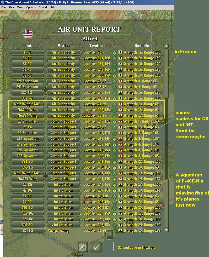This screenshot has width=209, height=257.
Task: Click Air Superiority mission for 325 FG
Action: point(63,93)
